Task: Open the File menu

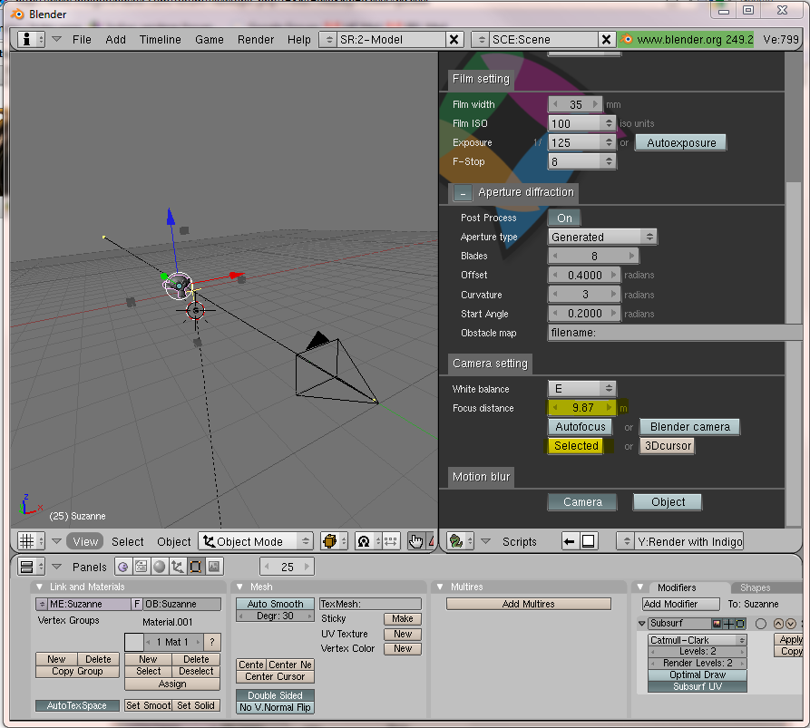Action: pos(82,40)
